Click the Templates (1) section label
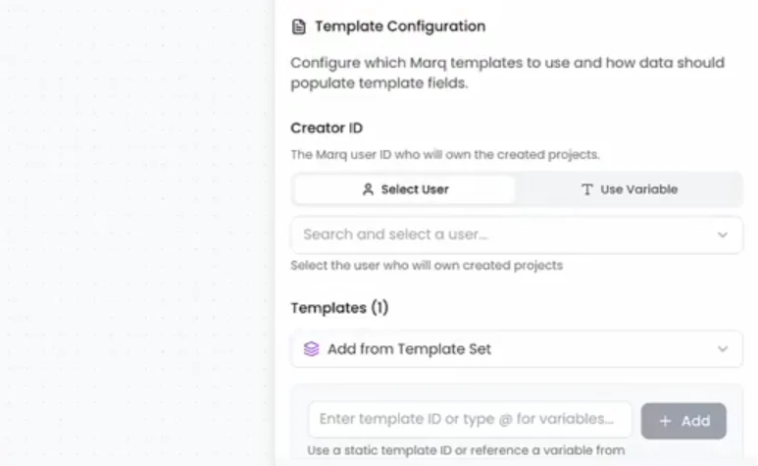 tap(339, 308)
